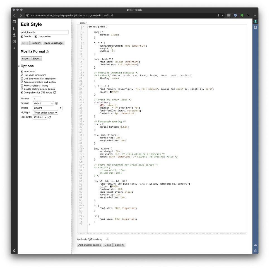Screen dimensions: 269x268
Task: Open the Theme dropdown showing elegant
Action: coord(47,108)
